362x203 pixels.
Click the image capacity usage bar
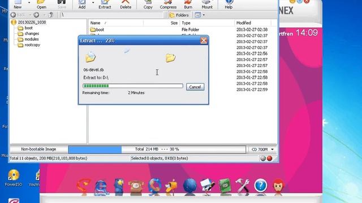157,149
